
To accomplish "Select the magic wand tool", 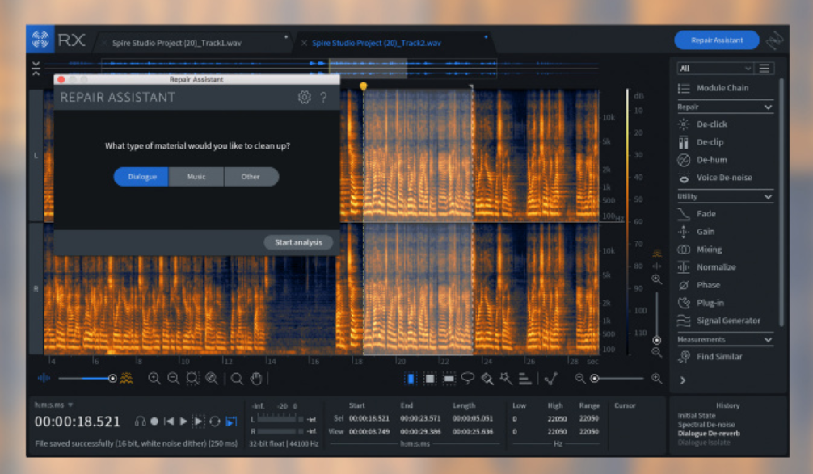I will click(x=506, y=379).
